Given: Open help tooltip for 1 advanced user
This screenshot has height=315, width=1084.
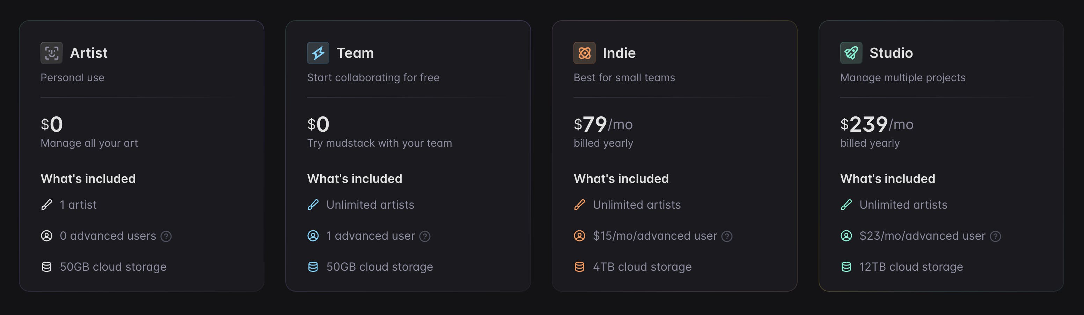Looking at the screenshot, I should [x=425, y=237].
